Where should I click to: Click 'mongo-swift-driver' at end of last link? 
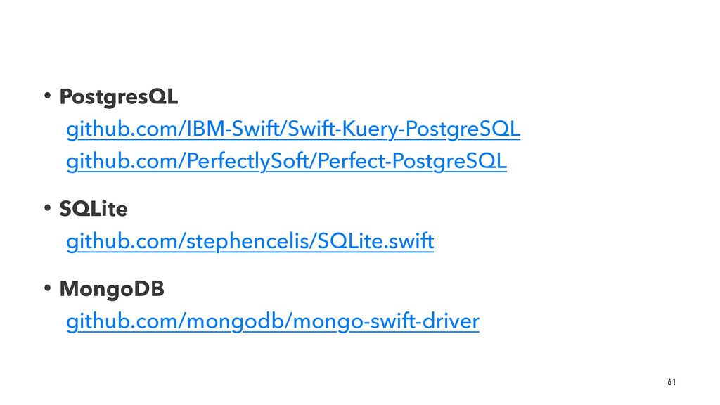click(386, 321)
